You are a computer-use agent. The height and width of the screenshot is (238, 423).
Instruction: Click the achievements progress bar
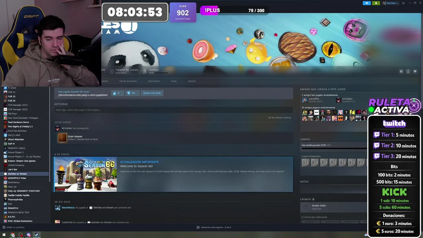pos(334,148)
